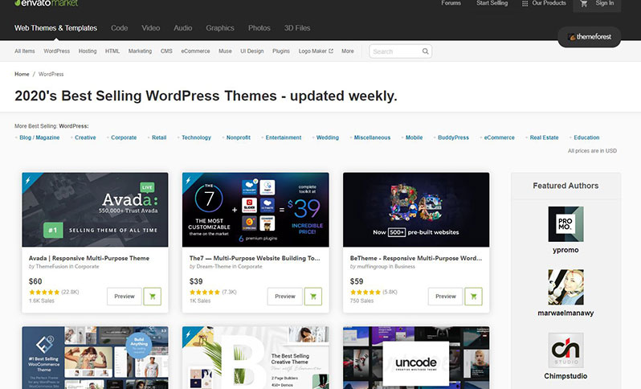Open the Logo Maker external link
The height and width of the screenshot is (389, 641).
tap(316, 51)
